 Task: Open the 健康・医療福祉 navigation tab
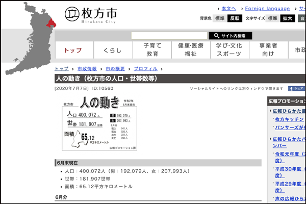point(191,49)
